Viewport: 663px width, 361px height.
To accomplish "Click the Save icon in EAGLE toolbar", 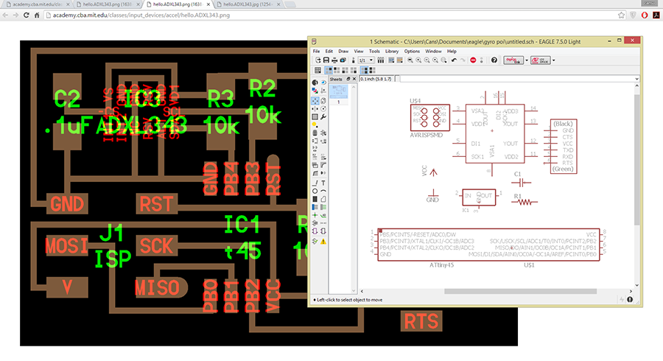I will click(x=326, y=60).
